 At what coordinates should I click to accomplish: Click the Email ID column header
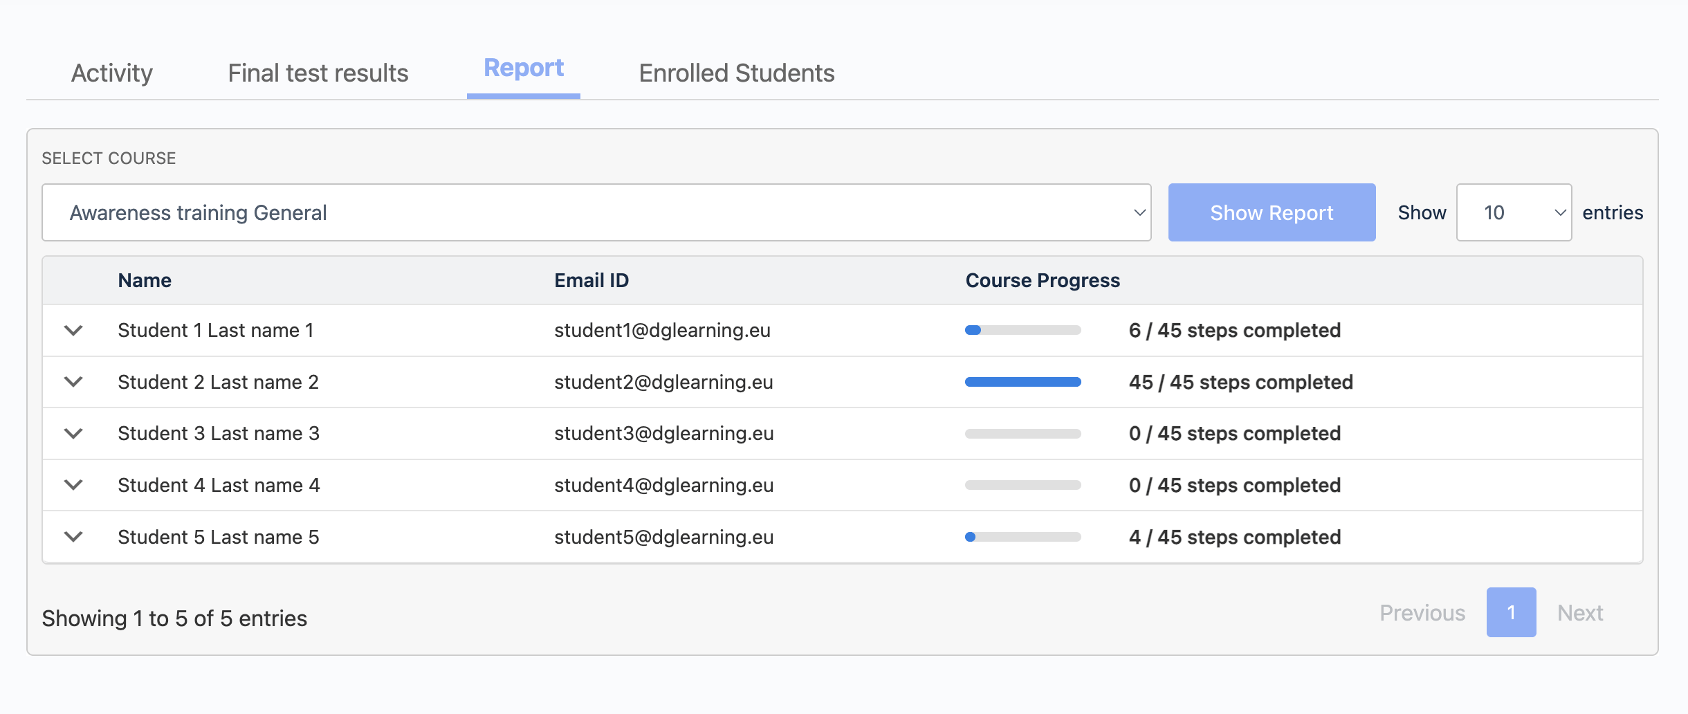coord(591,280)
